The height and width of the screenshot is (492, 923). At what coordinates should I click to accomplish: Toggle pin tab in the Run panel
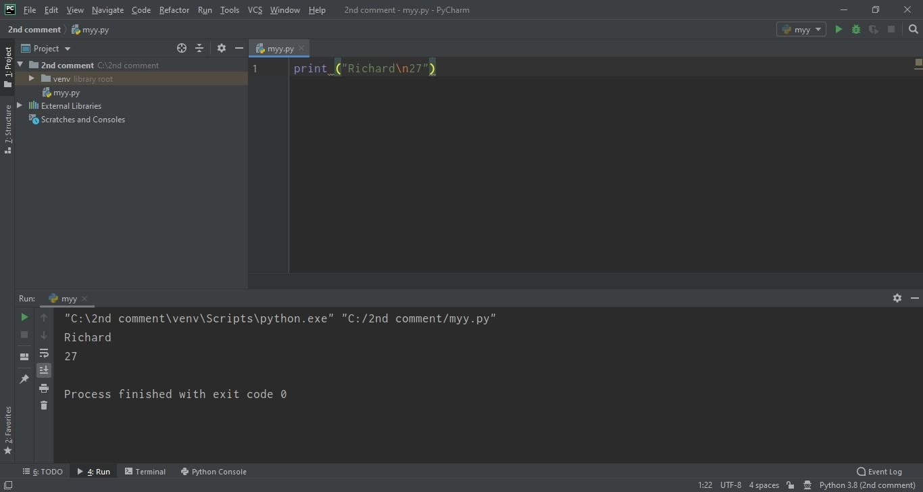coord(24,379)
